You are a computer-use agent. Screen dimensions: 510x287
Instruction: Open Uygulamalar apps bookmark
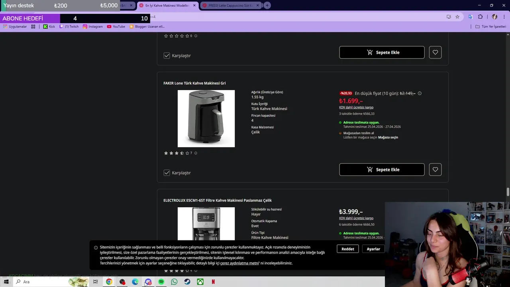point(15,27)
